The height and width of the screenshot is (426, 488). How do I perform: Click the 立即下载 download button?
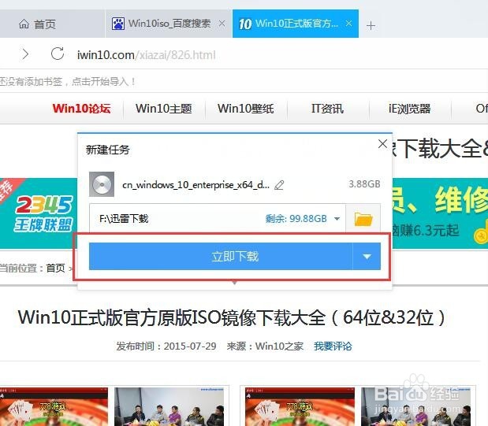tap(221, 257)
